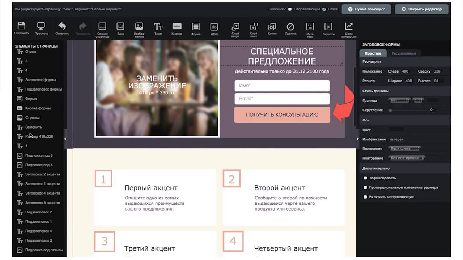
Task: Add a Секция страницы from the toolbar
Action: 102,26
